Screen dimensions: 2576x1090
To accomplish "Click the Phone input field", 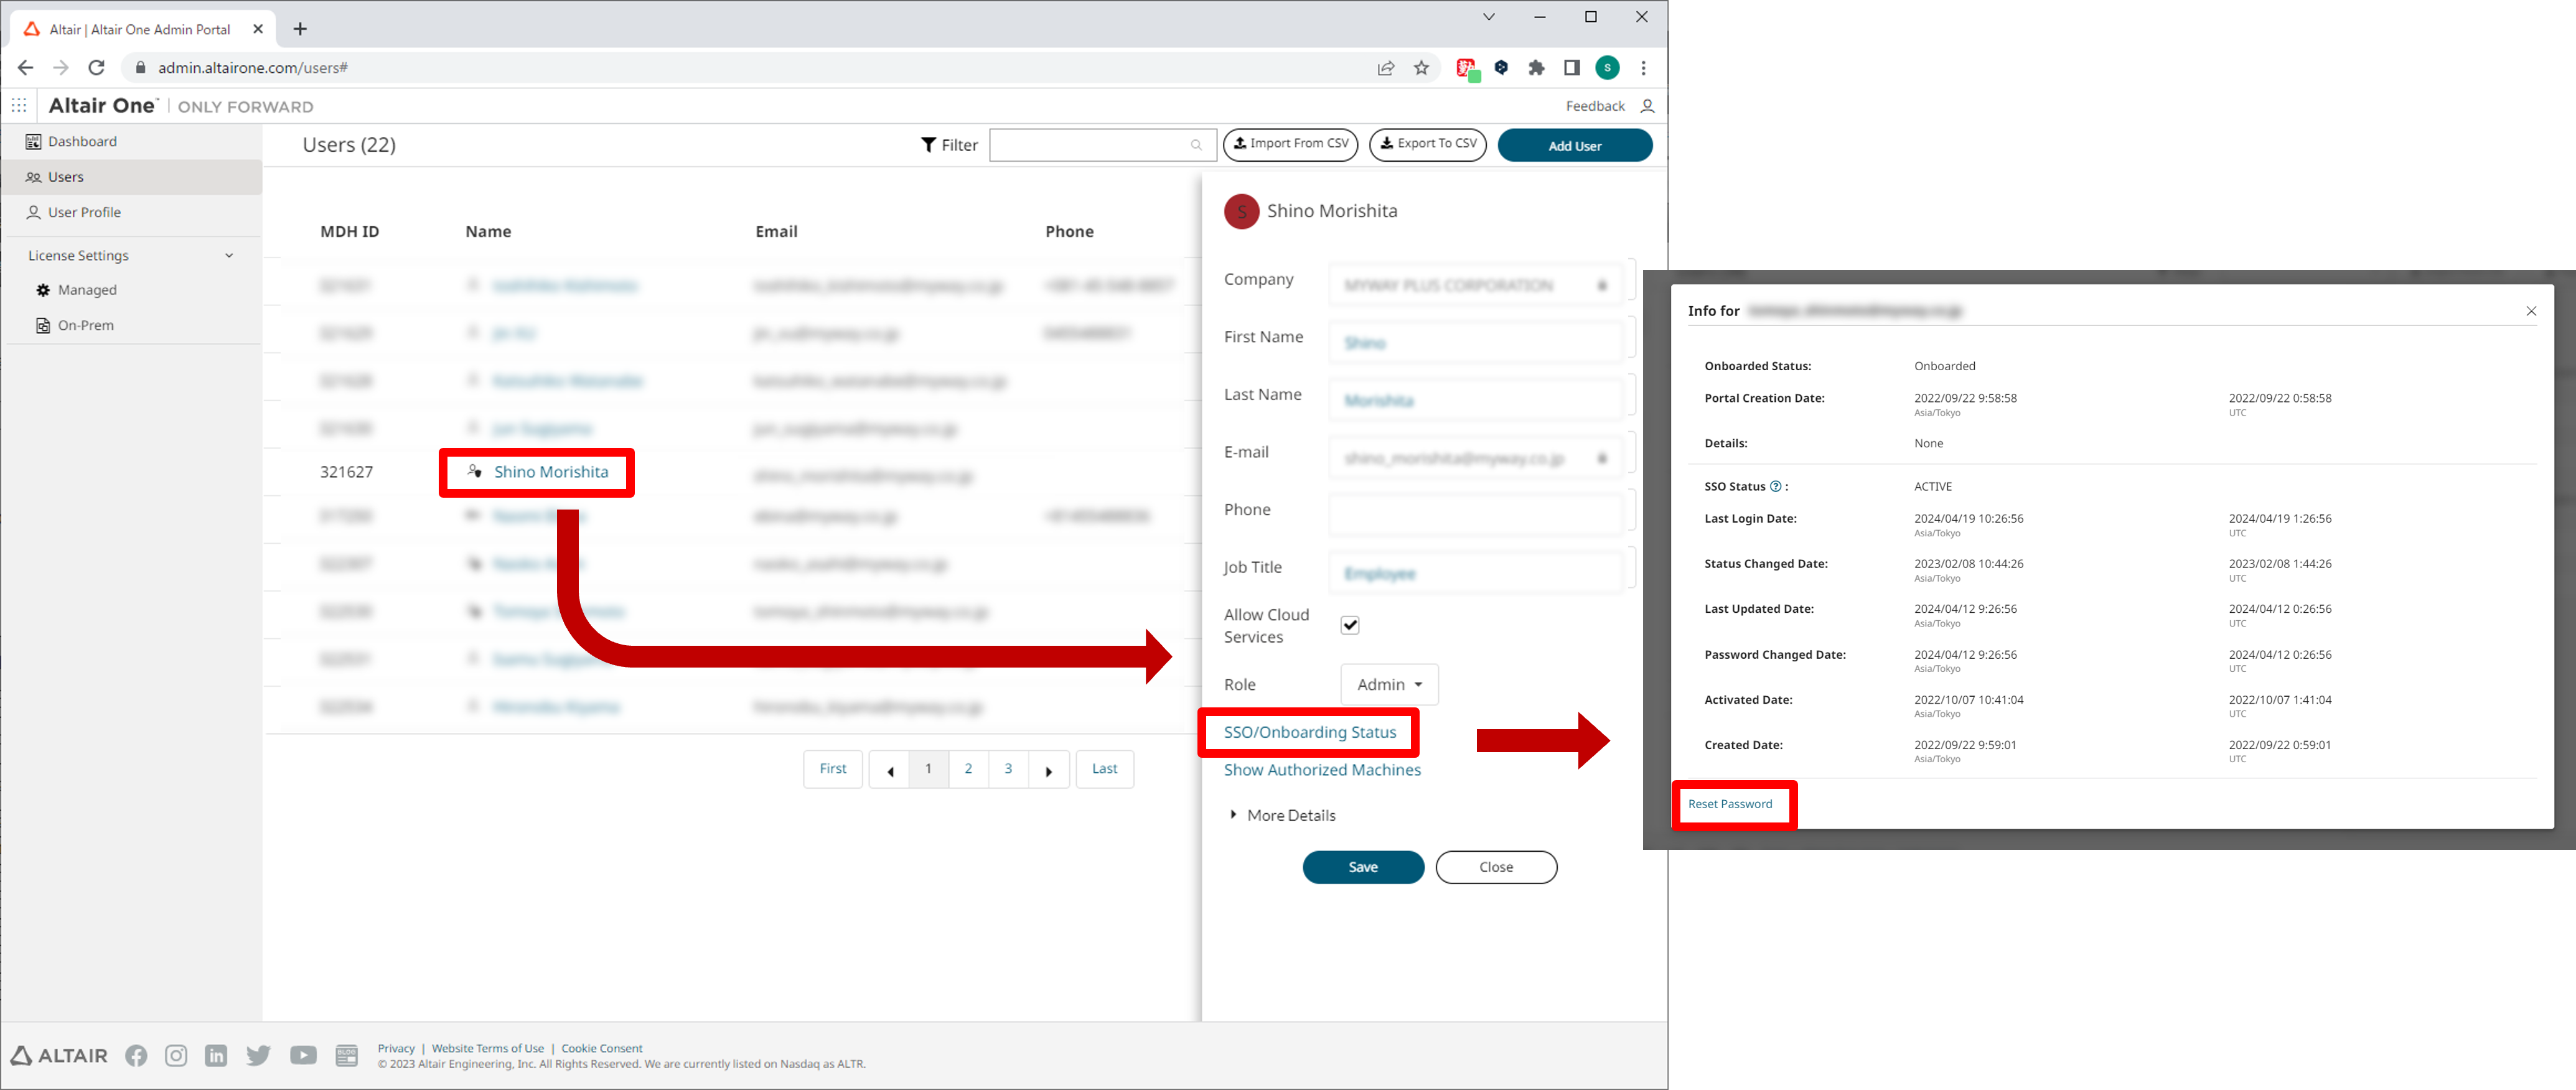I will coord(1475,515).
